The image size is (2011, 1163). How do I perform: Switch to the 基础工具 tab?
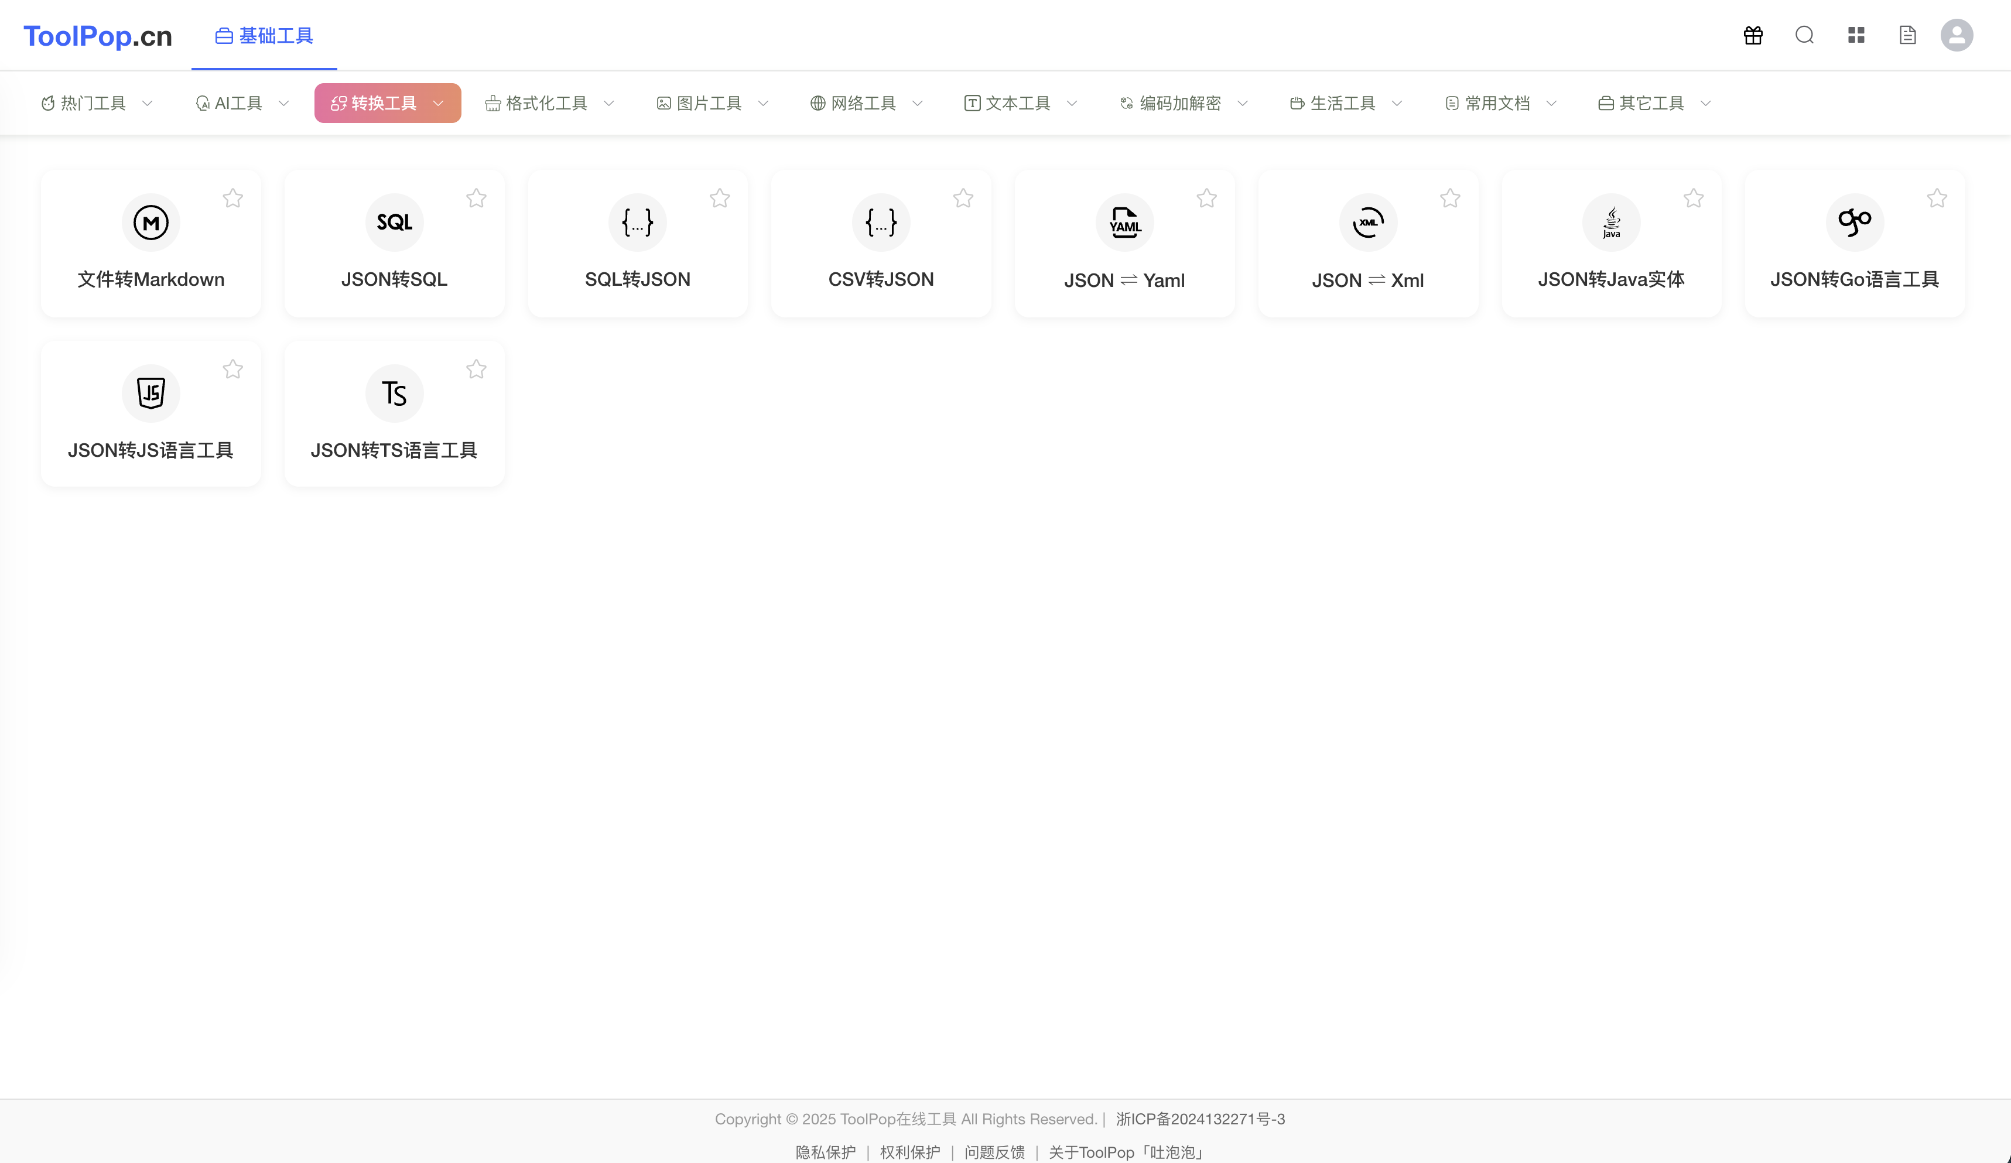pos(264,36)
